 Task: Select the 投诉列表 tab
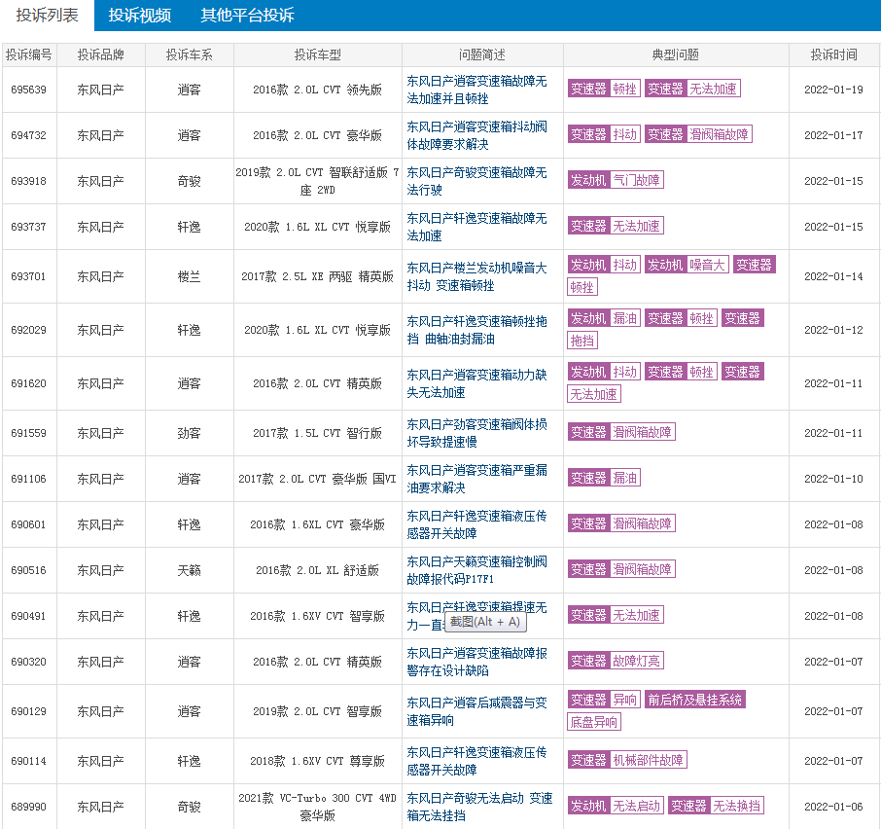pyautogui.click(x=47, y=16)
